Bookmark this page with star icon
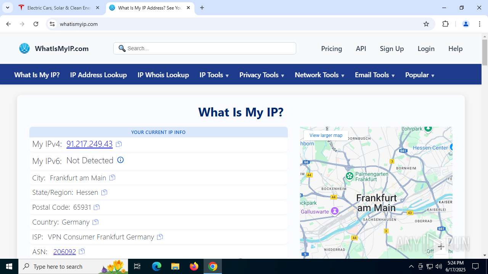 click(426, 24)
